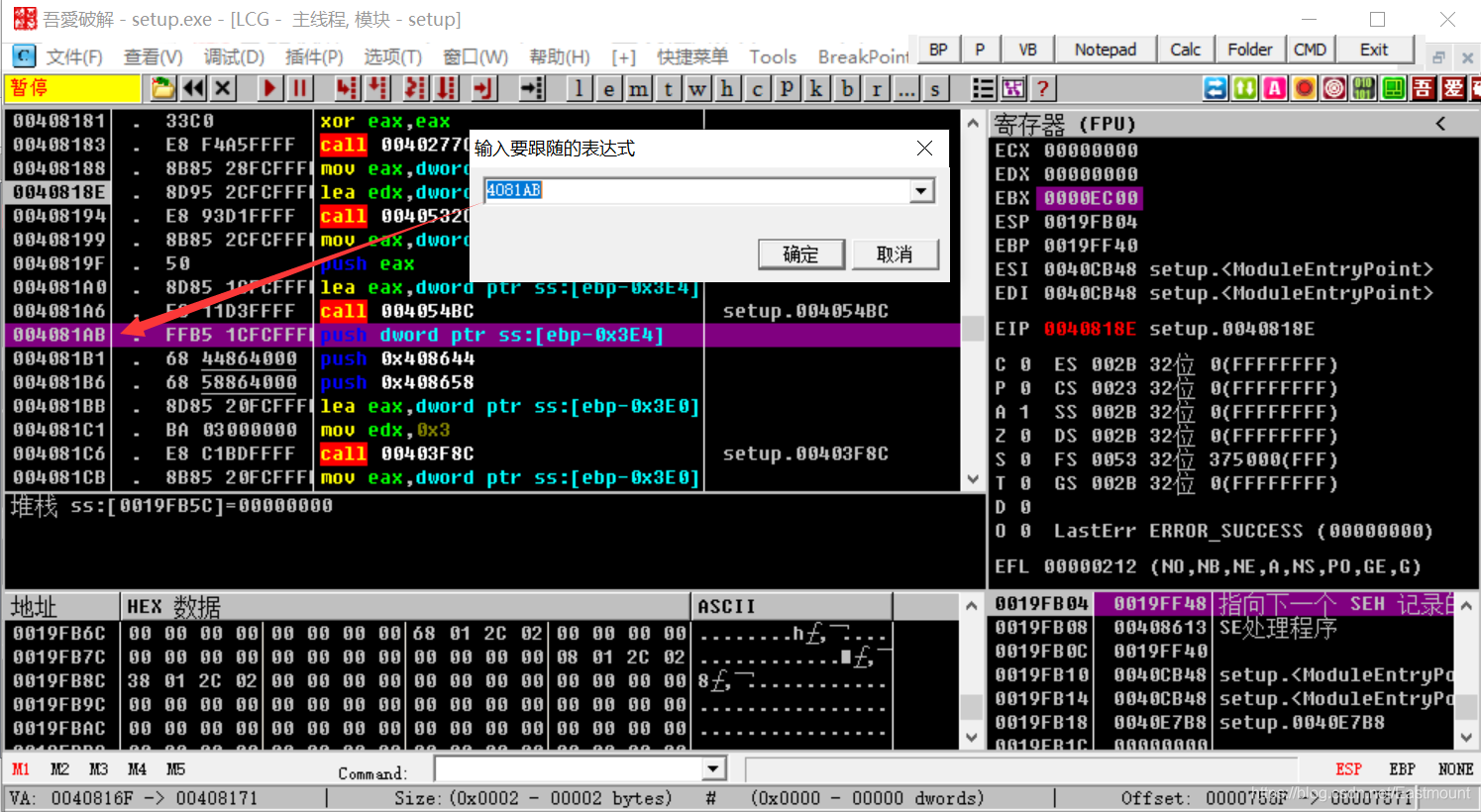Click the pink 'A' plugin icon
The image size is (1481, 812).
tap(1275, 89)
